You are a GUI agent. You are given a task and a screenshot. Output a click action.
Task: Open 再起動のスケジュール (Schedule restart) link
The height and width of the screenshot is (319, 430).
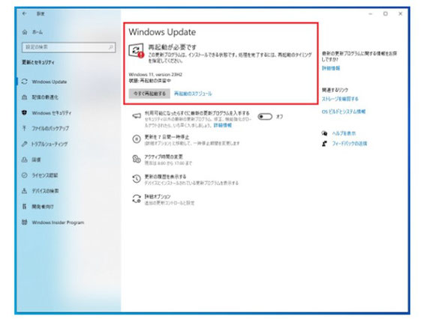[193, 94]
